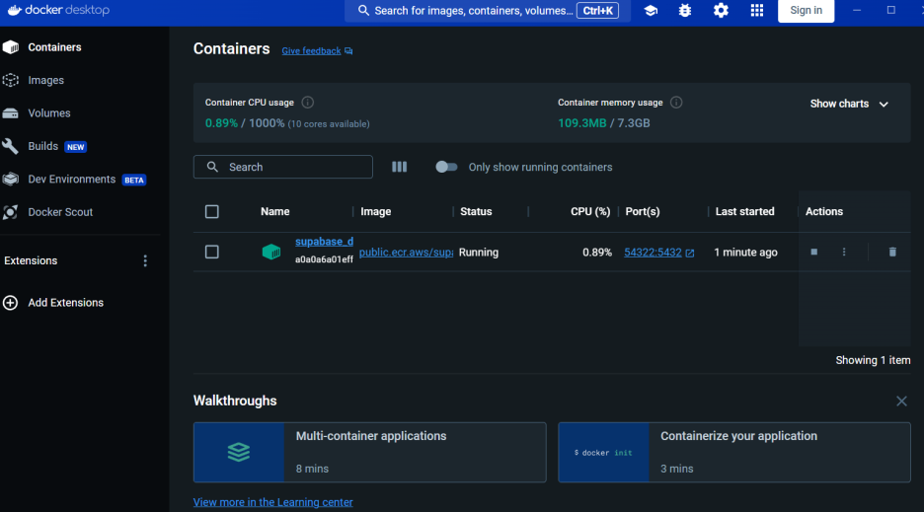Click the magnifier icon in the top search bar
Viewport: 924px width, 512px height.
(x=363, y=11)
